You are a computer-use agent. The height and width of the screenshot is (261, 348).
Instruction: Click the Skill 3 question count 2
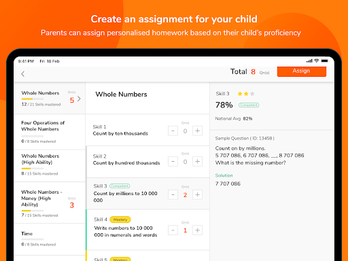click(185, 195)
